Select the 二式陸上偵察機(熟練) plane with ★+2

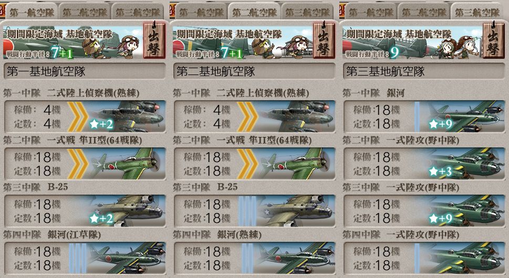click(85, 116)
